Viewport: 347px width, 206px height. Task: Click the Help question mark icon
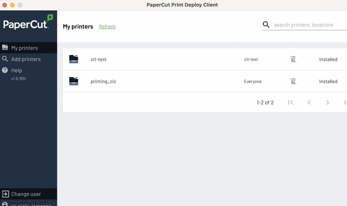(5, 70)
